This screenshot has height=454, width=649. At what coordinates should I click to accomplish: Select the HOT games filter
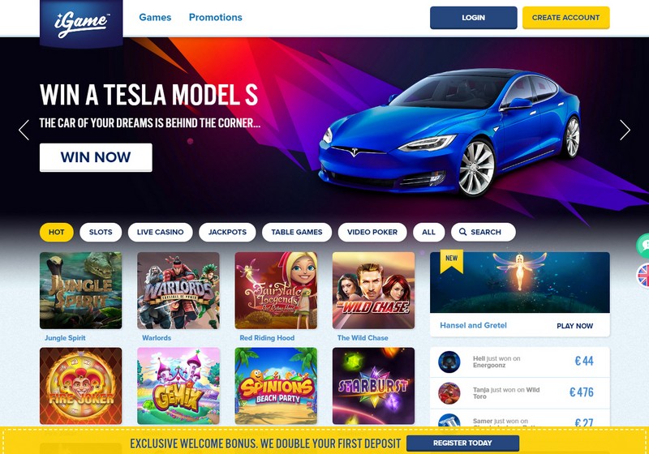pos(57,232)
